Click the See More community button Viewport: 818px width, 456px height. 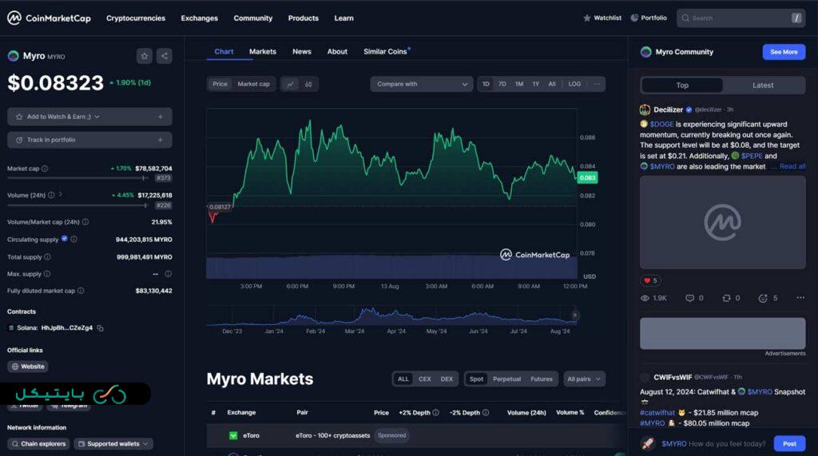[784, 52]
